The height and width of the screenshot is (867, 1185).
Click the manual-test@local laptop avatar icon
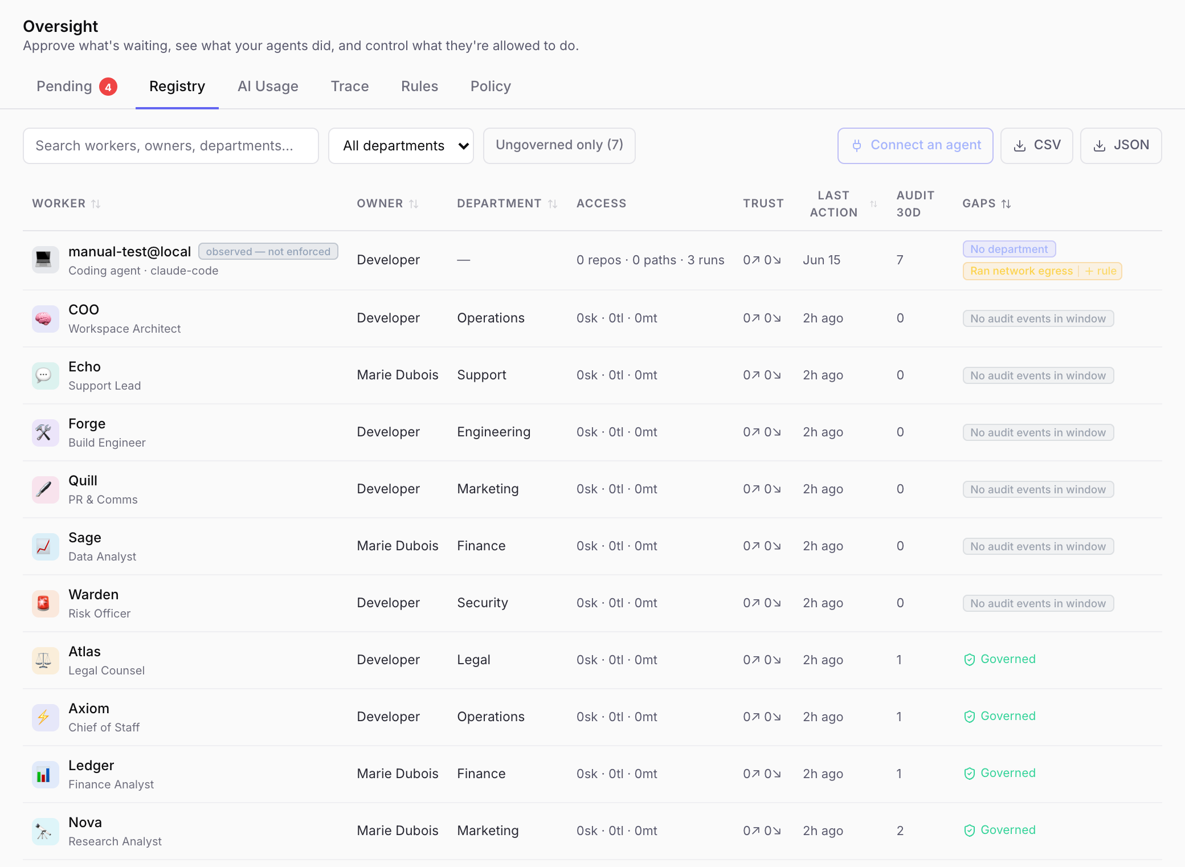click(x=45, y=260)
